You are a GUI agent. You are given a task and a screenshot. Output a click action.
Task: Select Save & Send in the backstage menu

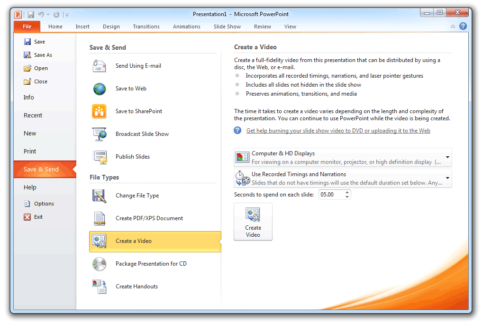(x=45, y=170)
